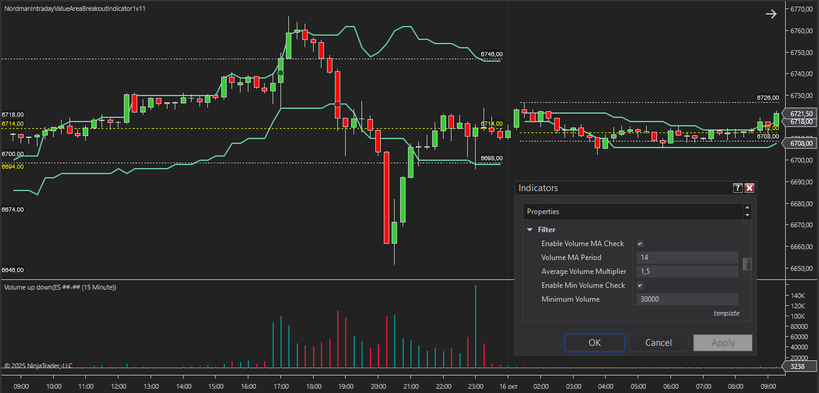Select the Volume up down panel label

(x=60, y=287)
